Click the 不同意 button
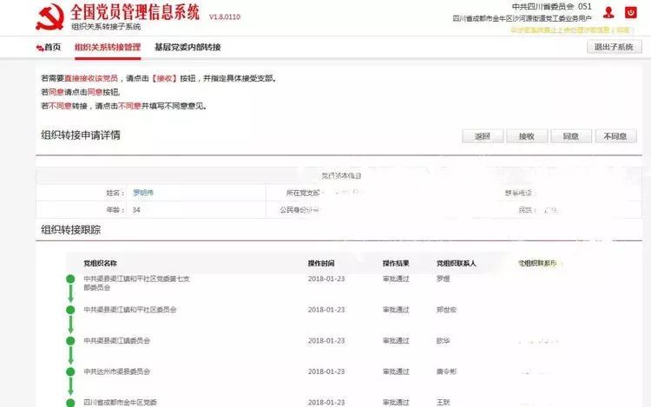 coord(615,136)
